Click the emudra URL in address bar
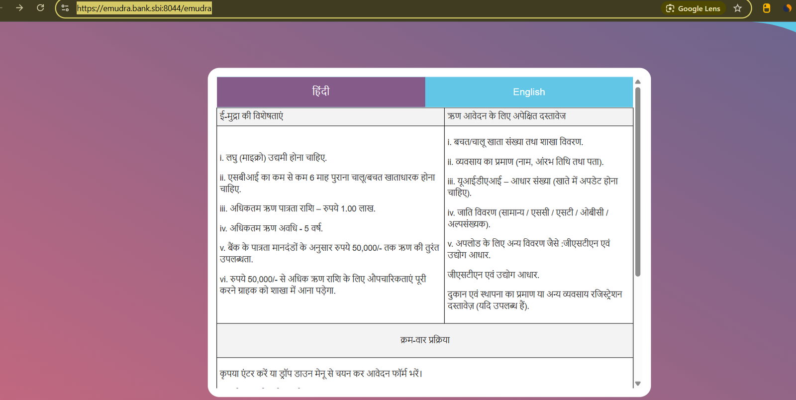Image resolution: width=796 pixels, height=400 pixels. click(x=144, y=8)
